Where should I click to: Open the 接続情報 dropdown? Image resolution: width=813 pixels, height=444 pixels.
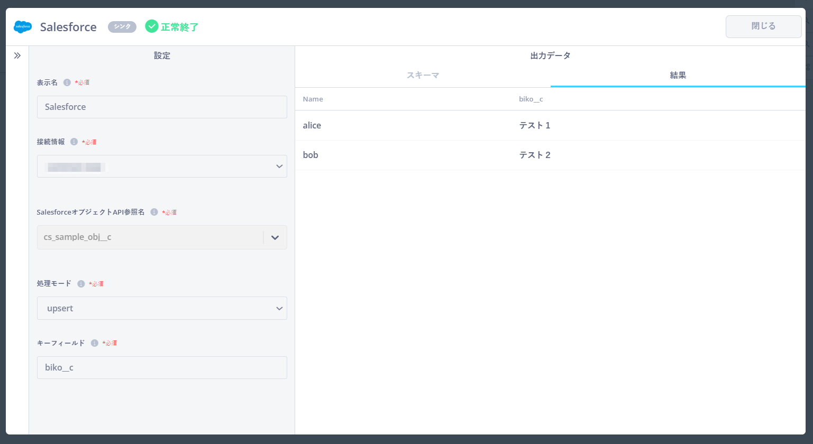coord(162,166)
